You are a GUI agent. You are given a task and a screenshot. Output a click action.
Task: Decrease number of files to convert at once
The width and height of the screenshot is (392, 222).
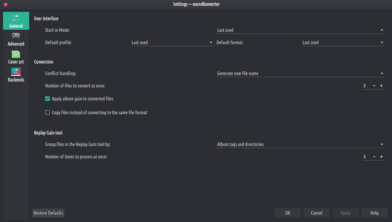[374, 86]
